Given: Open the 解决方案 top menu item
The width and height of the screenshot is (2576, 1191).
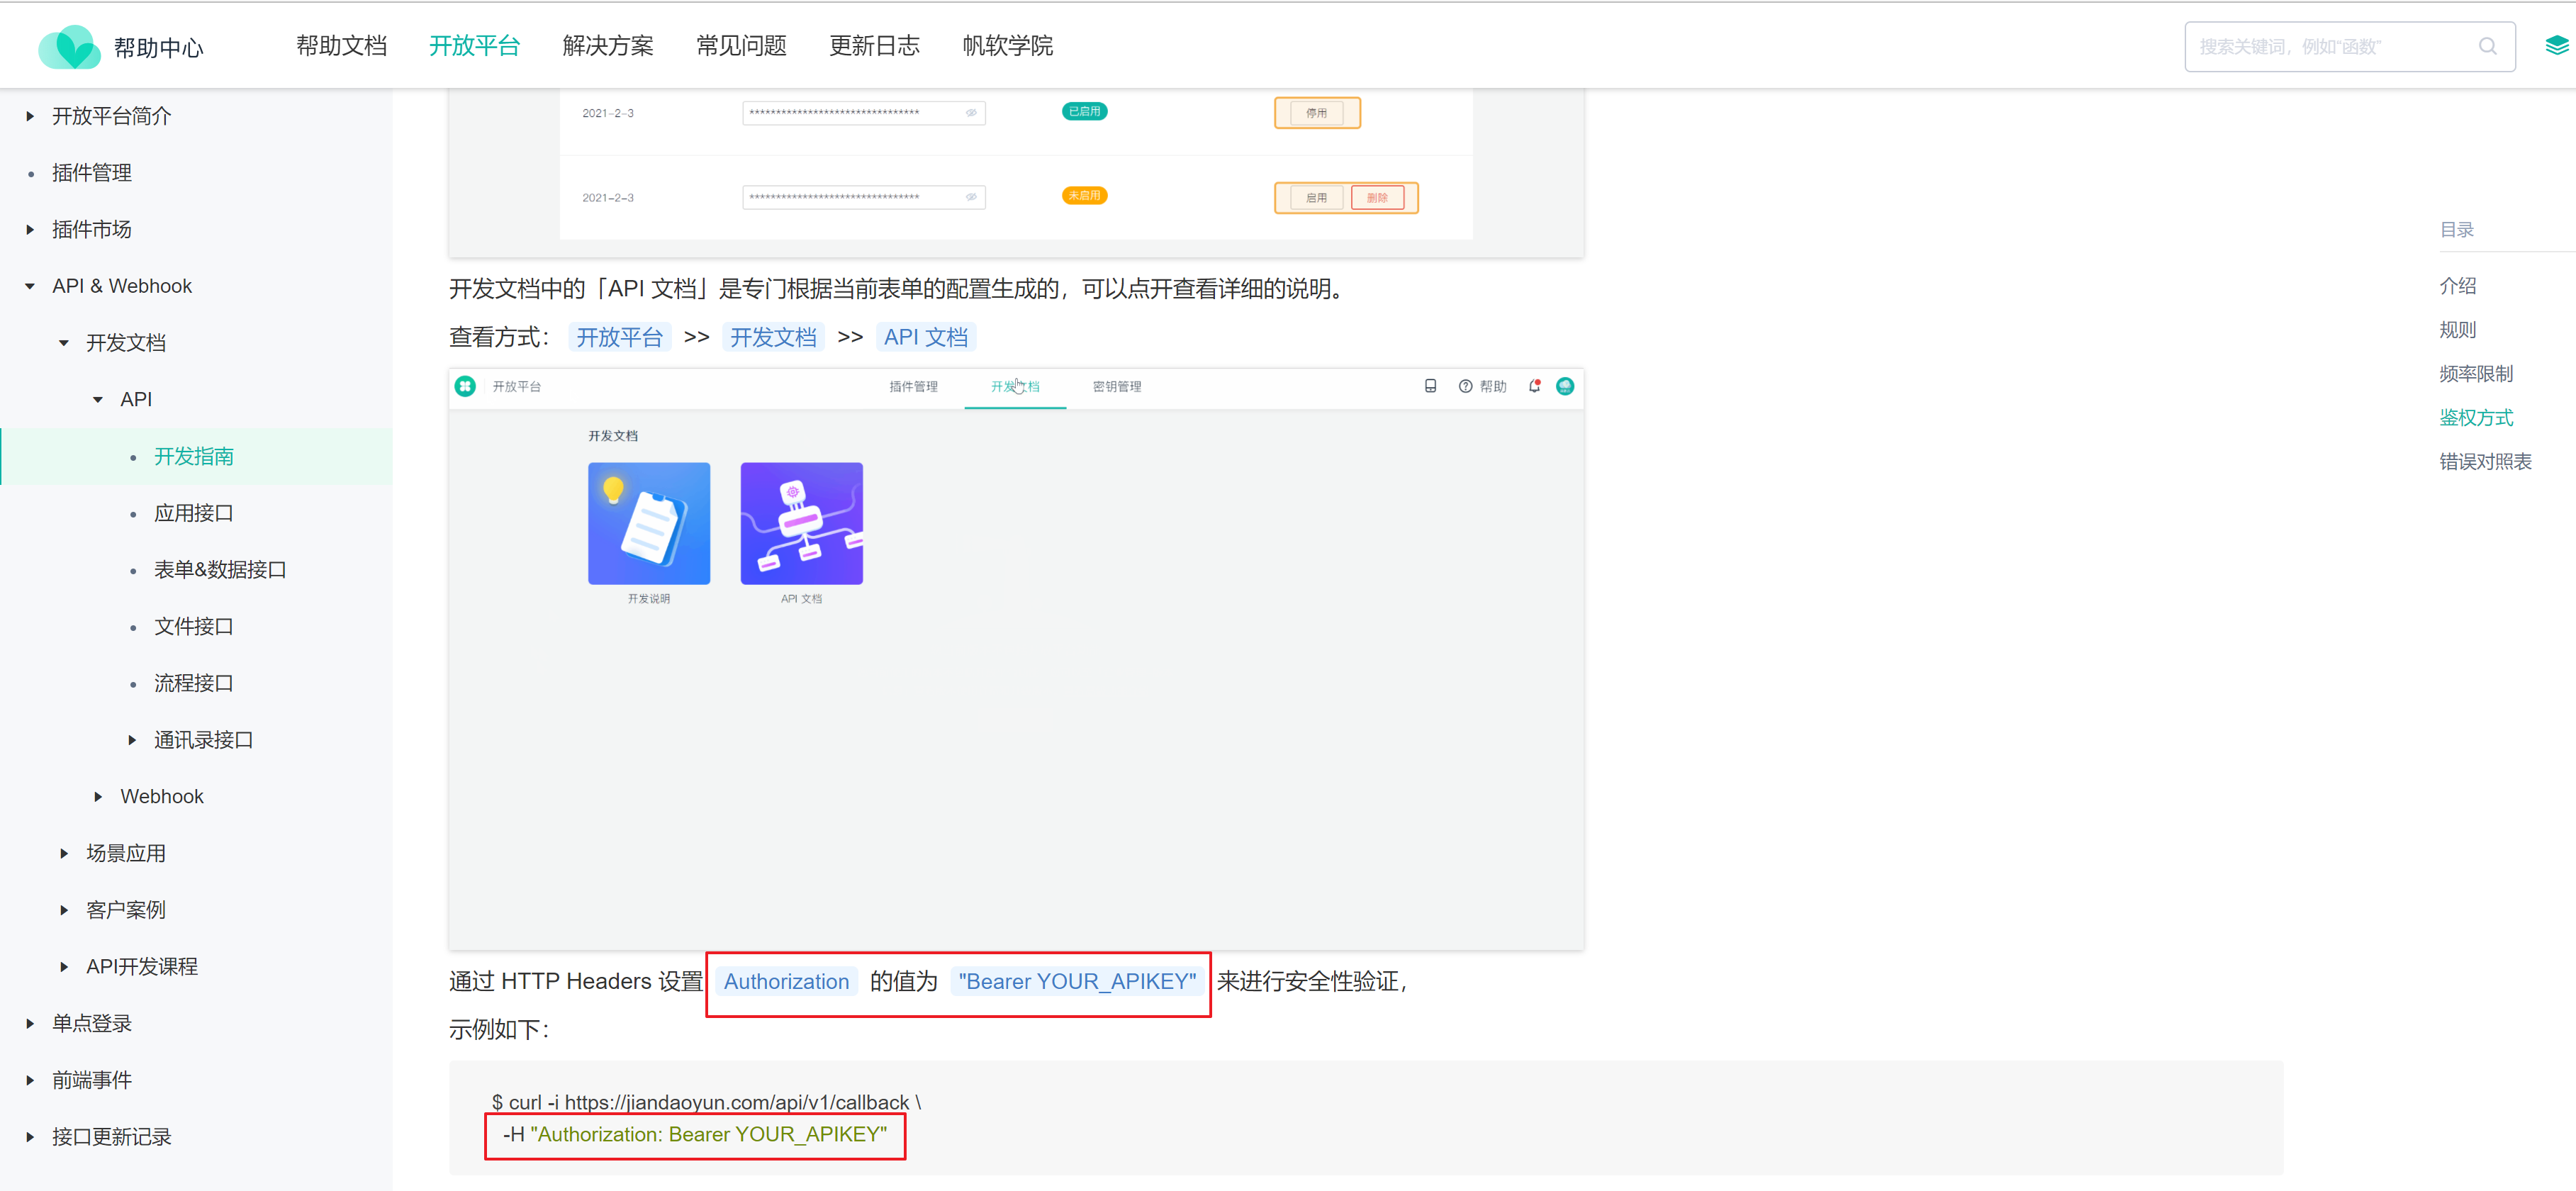Looking at the screenshot, I should tap(607, 46).
